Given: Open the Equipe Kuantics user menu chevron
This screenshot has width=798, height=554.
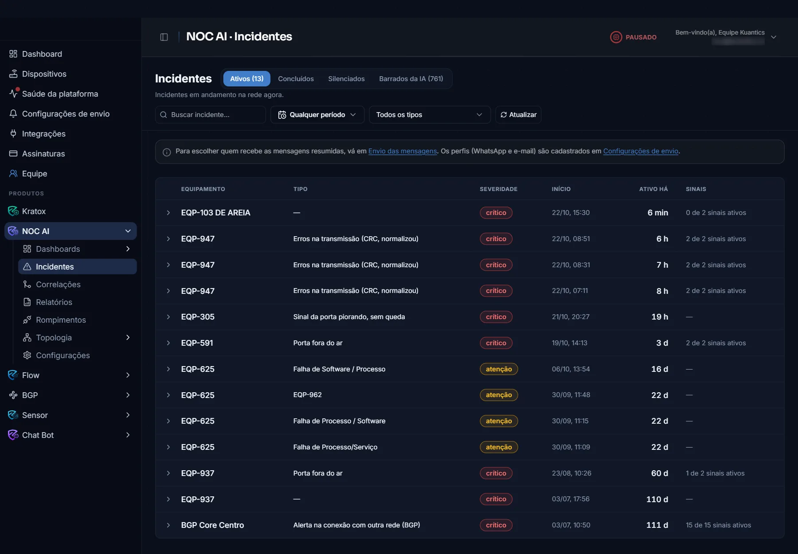Looking at the screenshot, I should coord(774,37).
